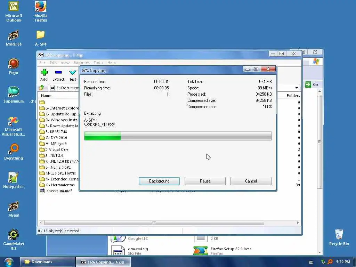Select F- KB951748 folder

[53, 132]
